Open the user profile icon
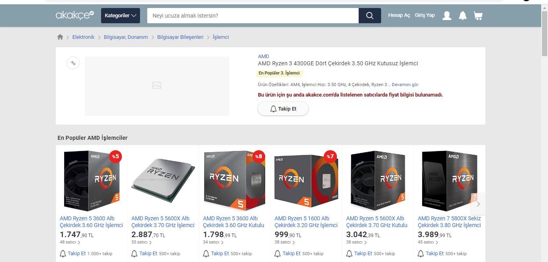This screenshot has width=548, height=262. pos(447,16)
